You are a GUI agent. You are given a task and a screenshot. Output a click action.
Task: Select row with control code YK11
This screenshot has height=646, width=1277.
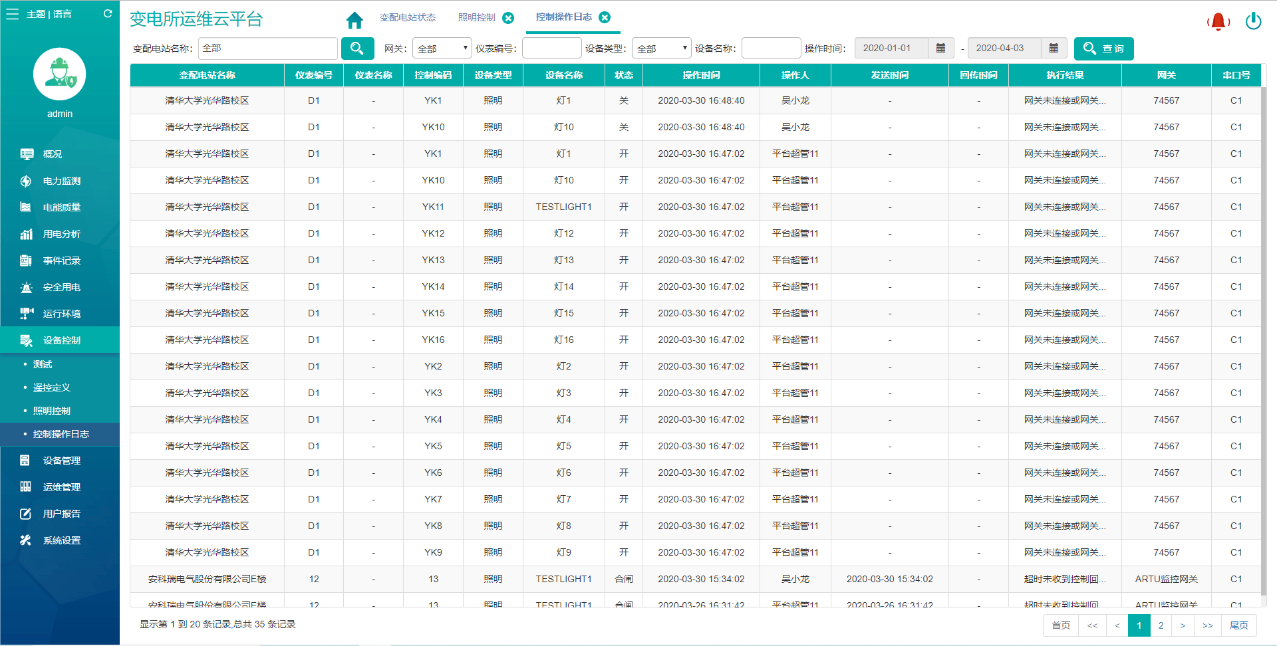coord(695,207)
